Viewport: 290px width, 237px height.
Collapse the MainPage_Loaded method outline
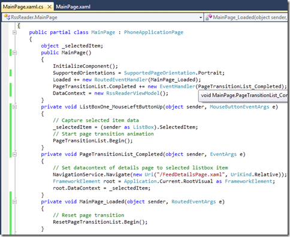(x=14, y=202)
